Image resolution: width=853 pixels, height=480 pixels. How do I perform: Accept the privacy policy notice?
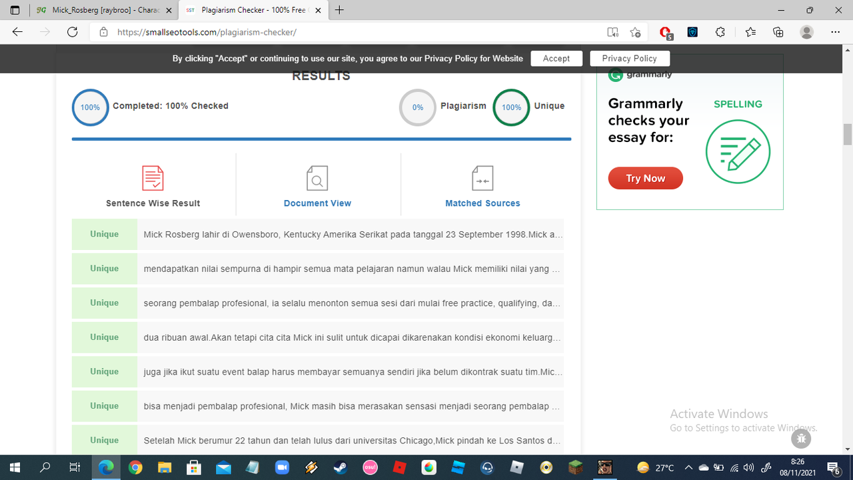(556, 59)
